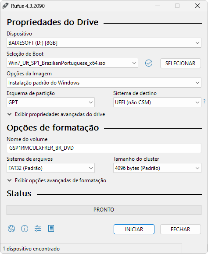Open the Opções da Imagem dropdown
208x254 pixels.
click(x=104, y=83)
